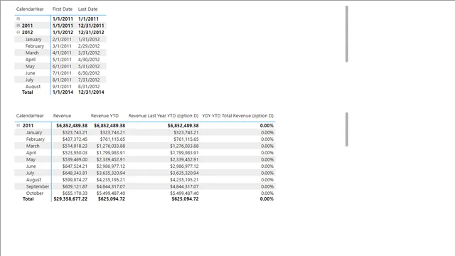This screenshot has width=455, height=256.
Task: Click the Revenue YTD column header
Action: tap(105, 115)
